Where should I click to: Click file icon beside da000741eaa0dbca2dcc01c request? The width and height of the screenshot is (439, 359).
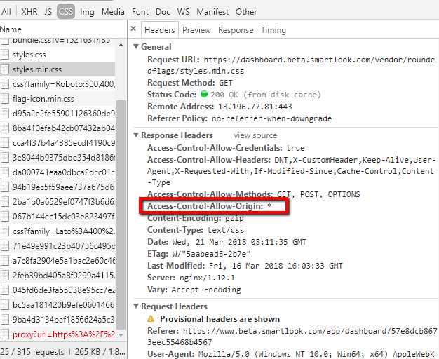tap(5, 172)
